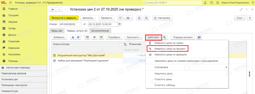Open the kebab menu beside the link icon

pyautogui.click(x=247, y=9)
